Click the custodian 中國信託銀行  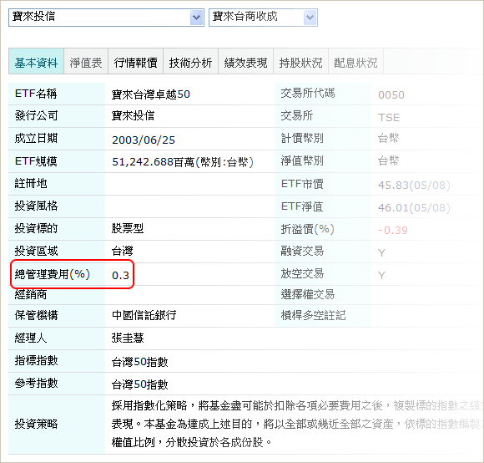coord(144,315)
